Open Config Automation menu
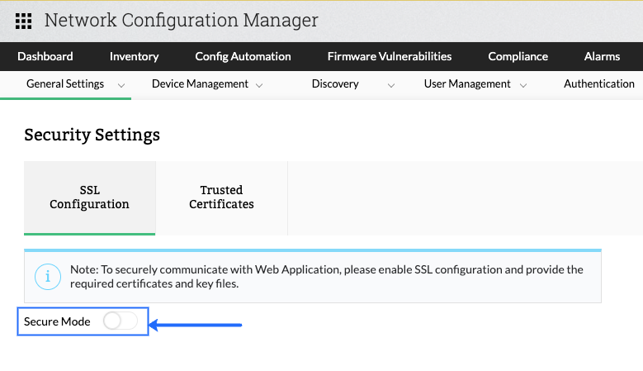Viewport: 643px width, 371px height. click(243, 57)
